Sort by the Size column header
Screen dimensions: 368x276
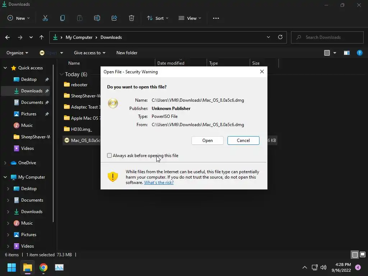(x=256, y=63)
